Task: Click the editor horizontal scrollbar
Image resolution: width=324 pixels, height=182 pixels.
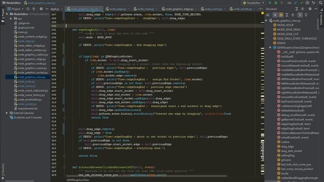Action: pyautogui.click(x=146, y=176)
